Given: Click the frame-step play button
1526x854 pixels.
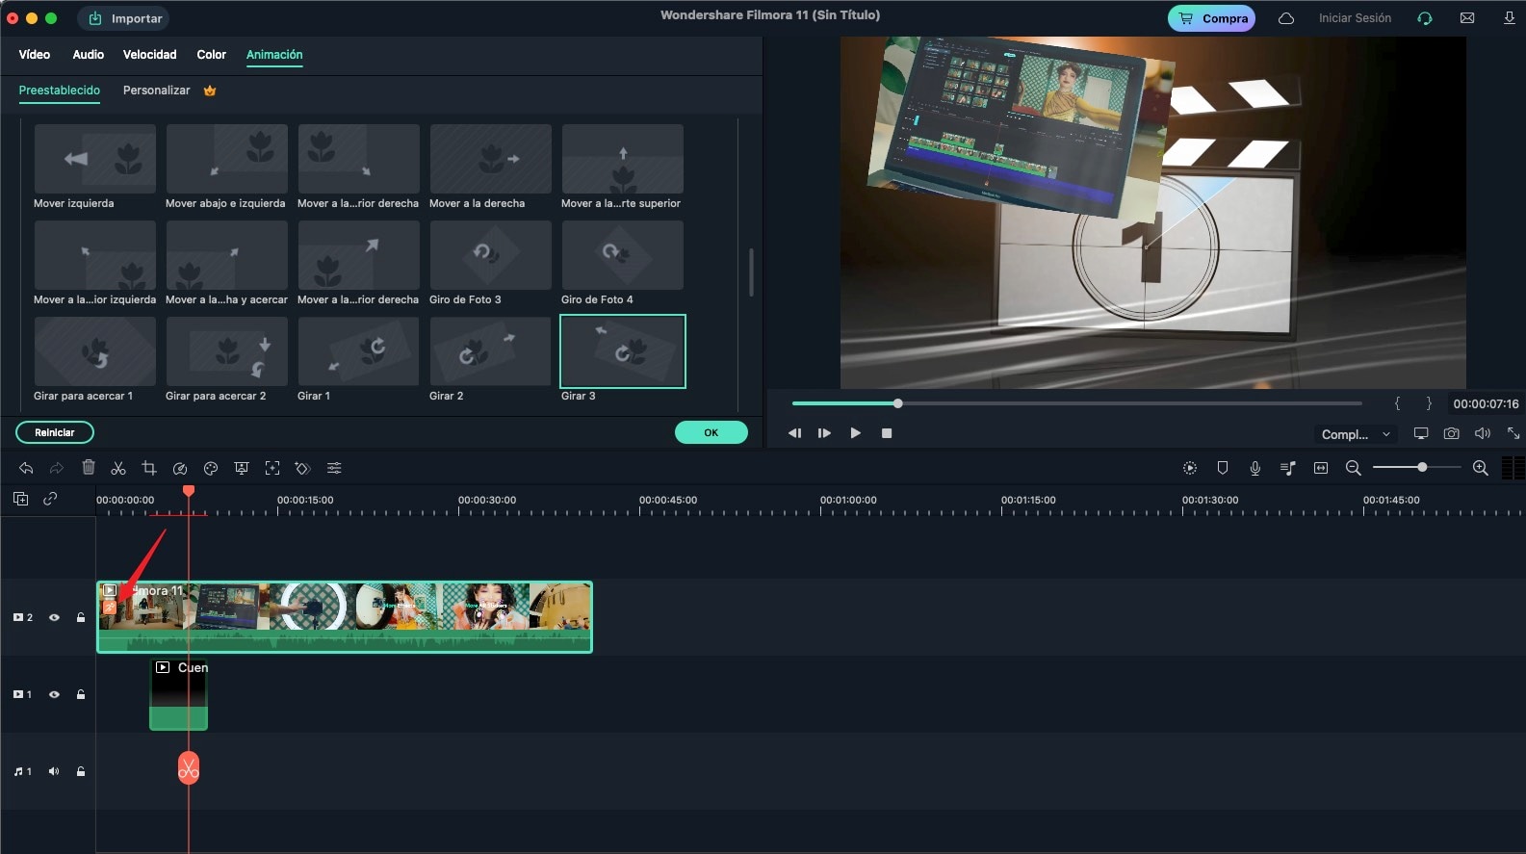Looking at the screenshot, I should [x=824, y=433].
